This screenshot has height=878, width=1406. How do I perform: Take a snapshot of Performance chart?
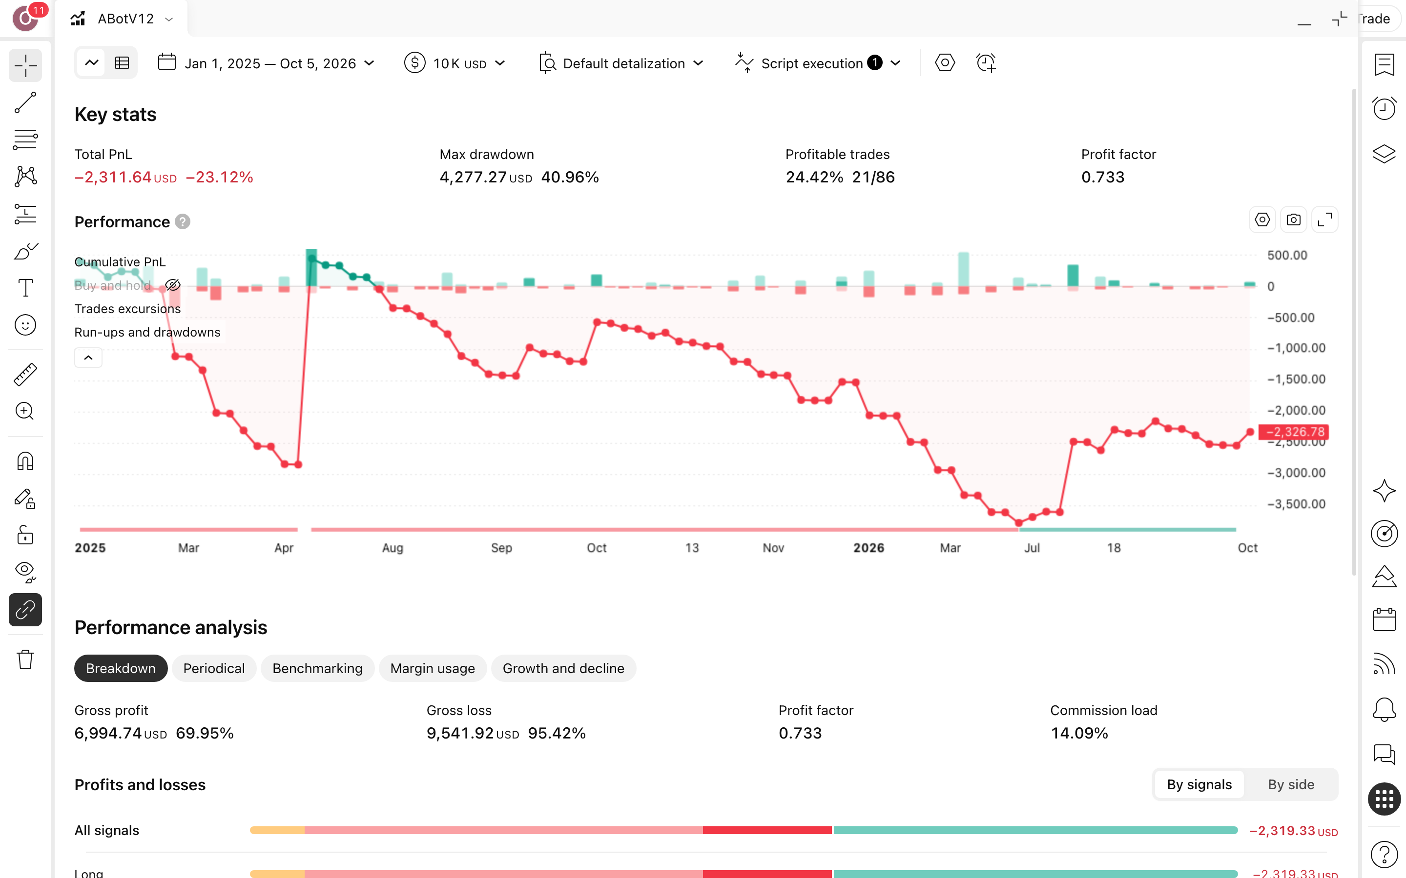[x=1293, y=219]
